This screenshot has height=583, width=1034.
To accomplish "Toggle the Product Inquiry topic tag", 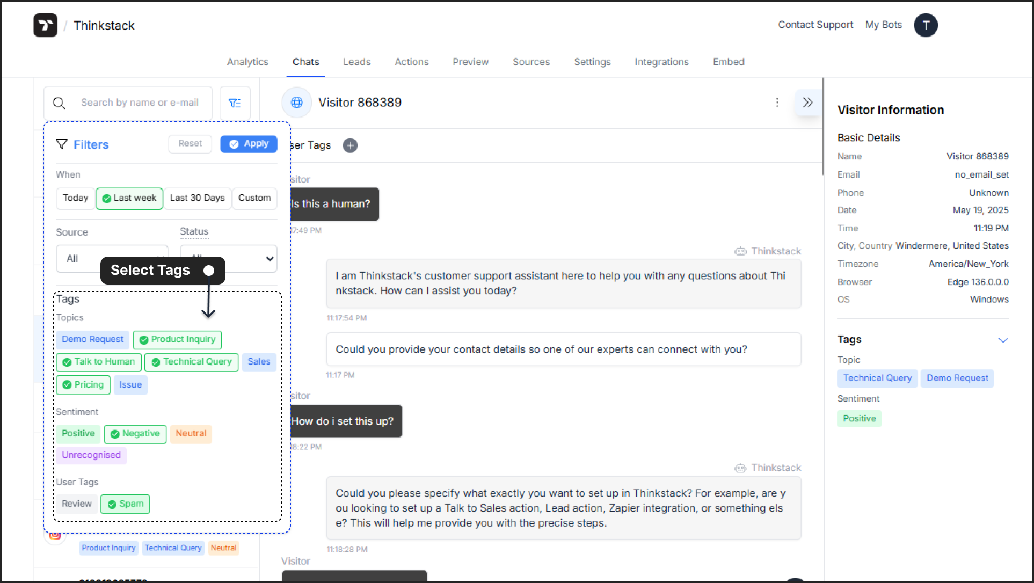I will coord(177,339).
